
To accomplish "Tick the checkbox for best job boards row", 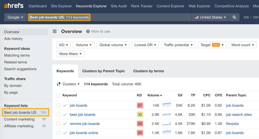I will (58, 115).
